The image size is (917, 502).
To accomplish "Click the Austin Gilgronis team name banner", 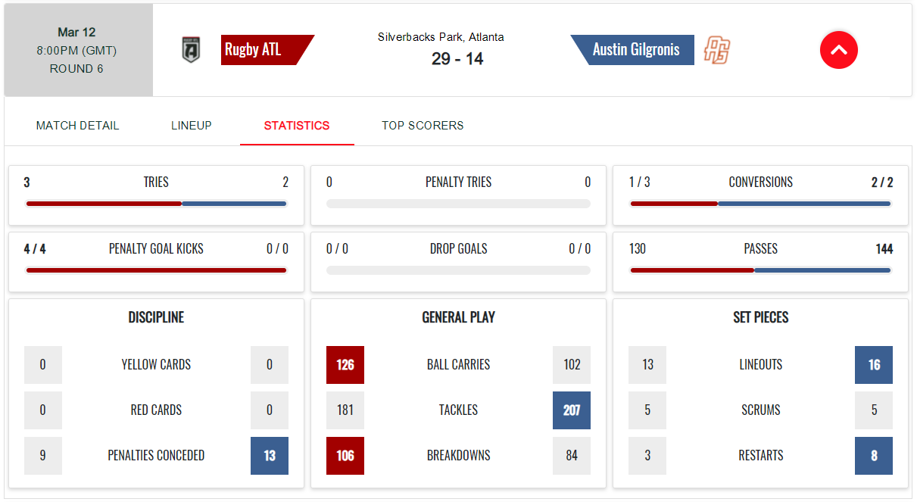I will [x=632, y=50].
